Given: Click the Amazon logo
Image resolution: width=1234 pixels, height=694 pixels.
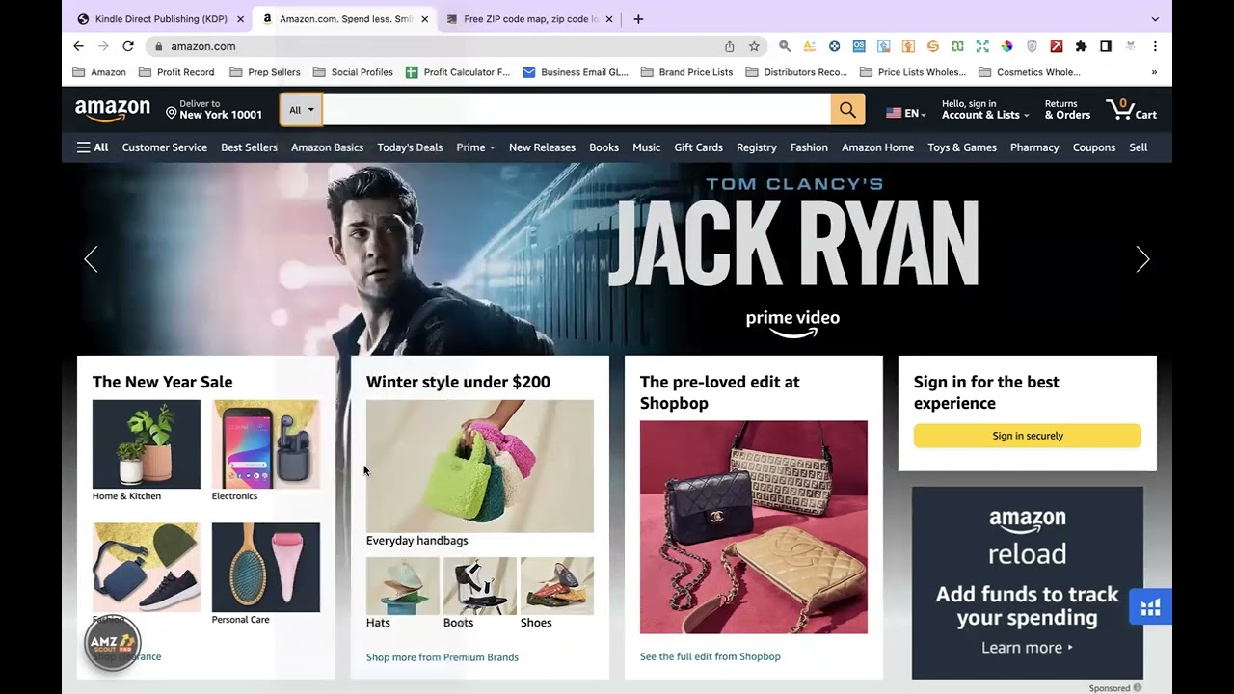Looking at the screenshot, I should coord(113,111).
